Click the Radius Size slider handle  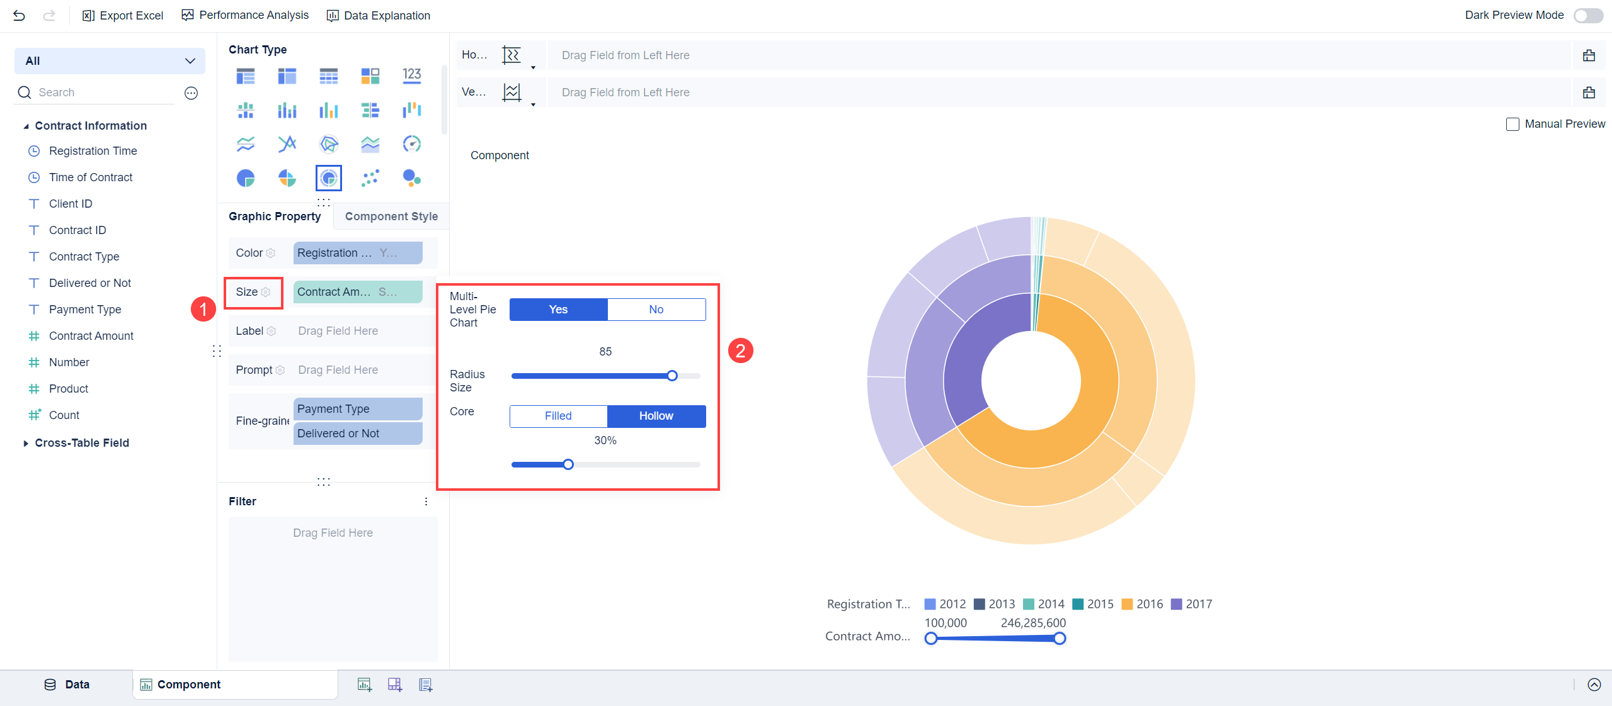672,376
